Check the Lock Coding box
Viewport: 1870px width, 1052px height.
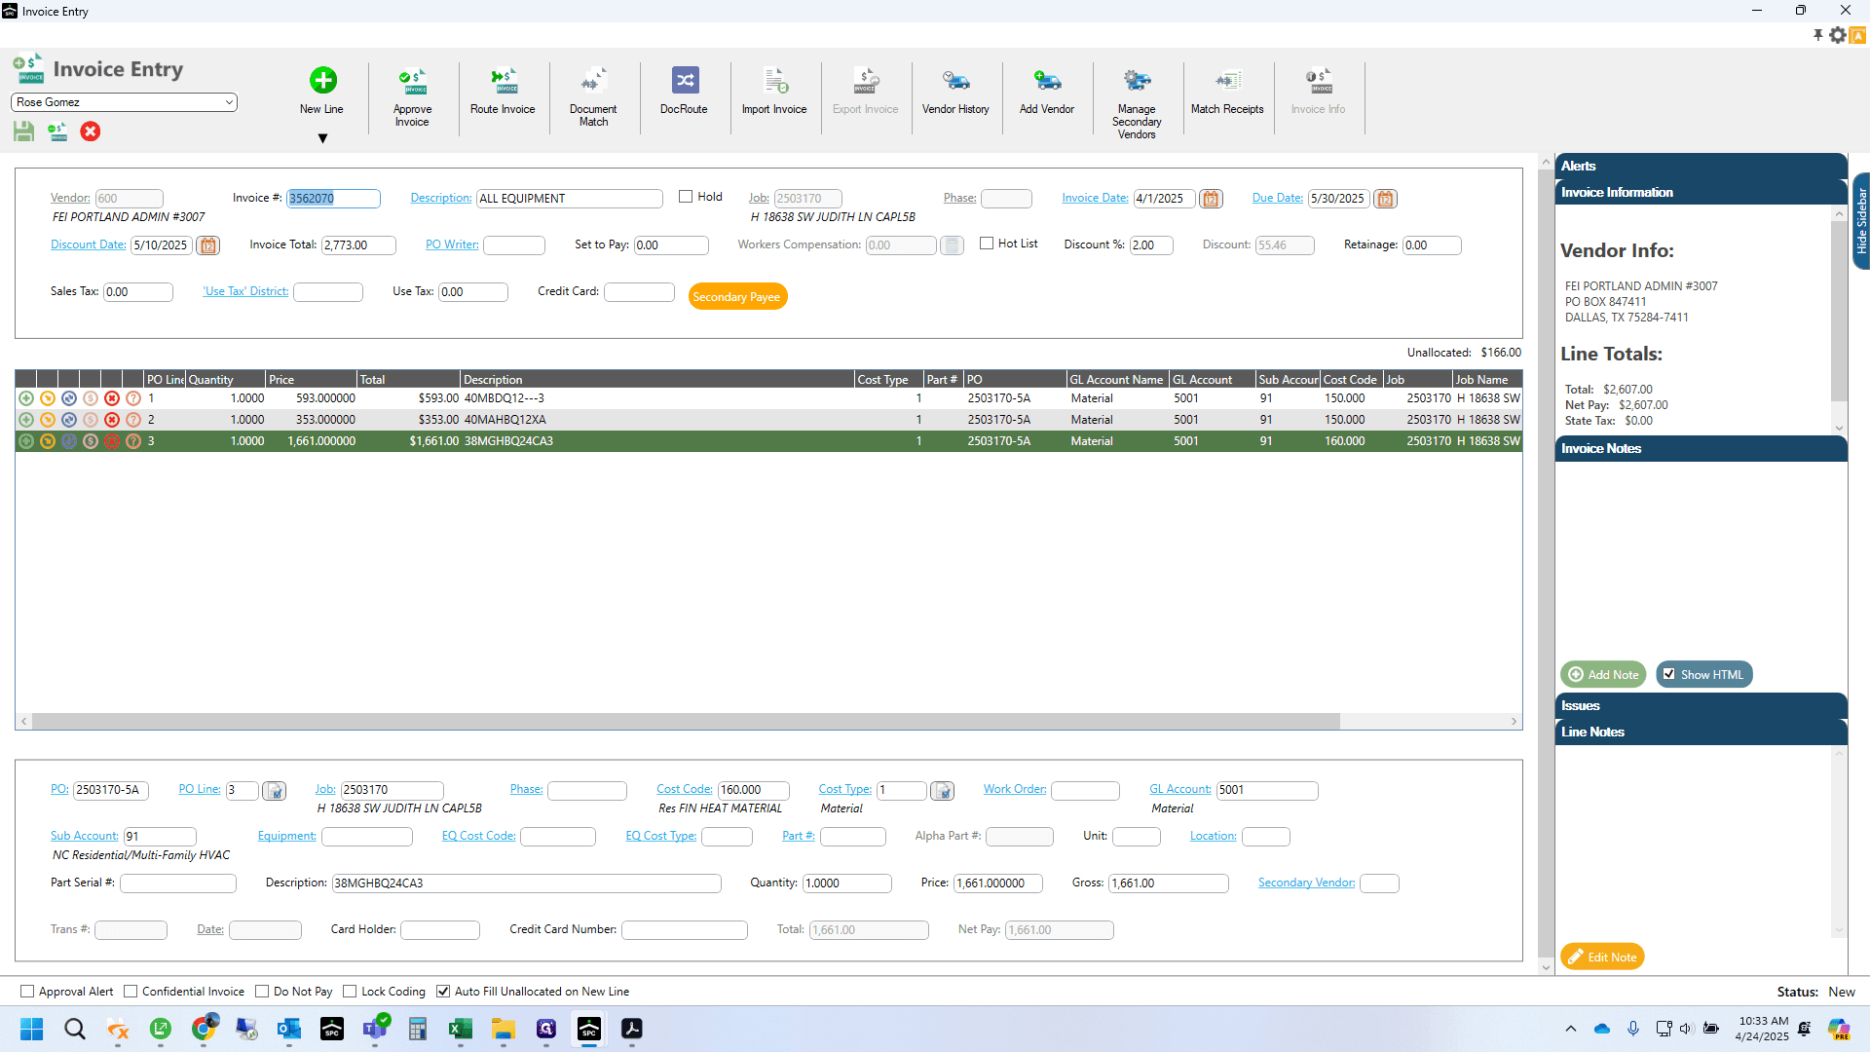coord(350,992)
